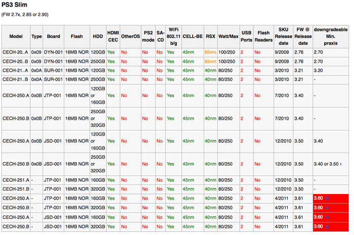This screenshot has width=354, height=235.
Task: Select the WiFi 802.11 b/g column header
Action: coord(173,36)
